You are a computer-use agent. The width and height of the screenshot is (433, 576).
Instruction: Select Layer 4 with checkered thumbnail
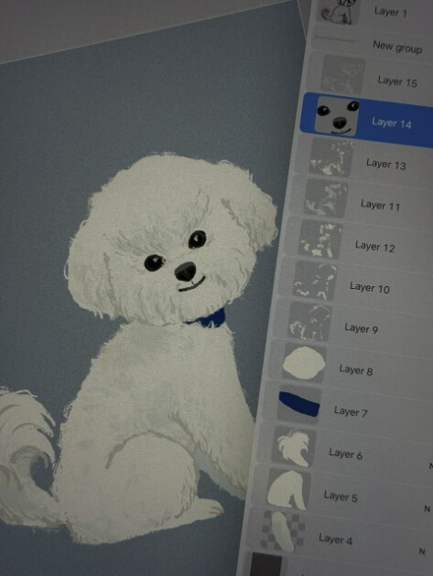pyautogui.click(x=339, y=533)
